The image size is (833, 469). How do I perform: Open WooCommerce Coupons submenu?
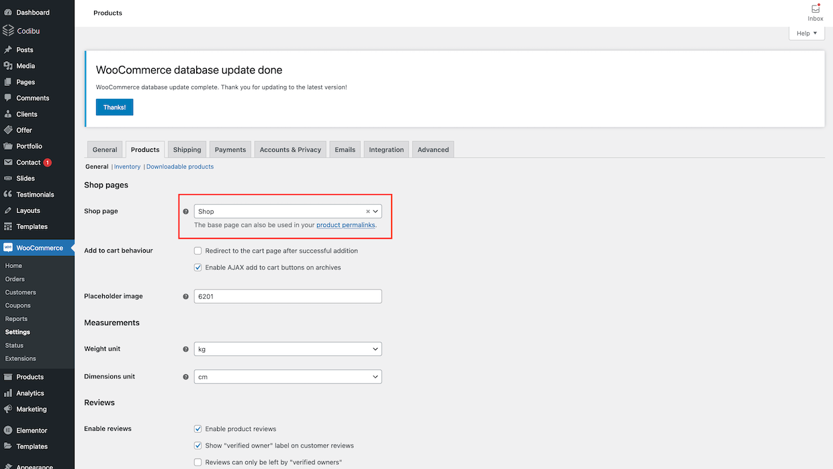click(x=18, y=306)
